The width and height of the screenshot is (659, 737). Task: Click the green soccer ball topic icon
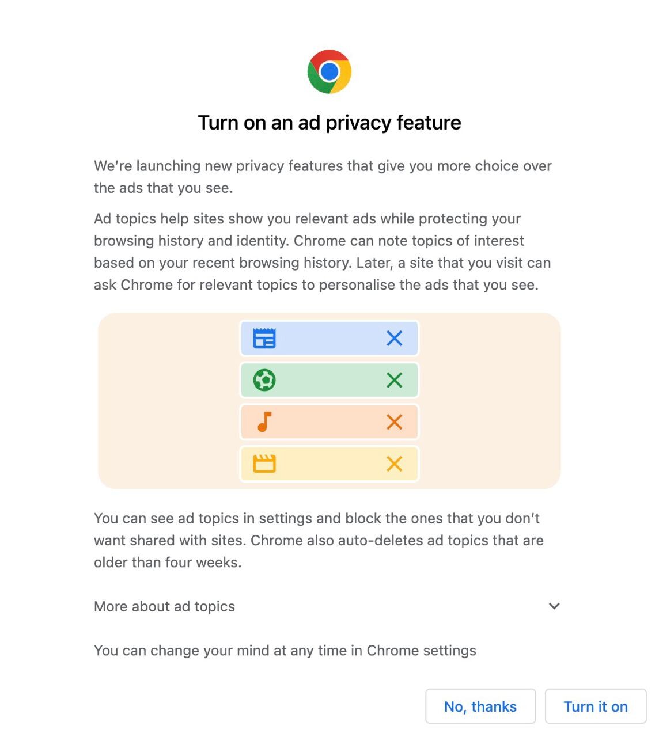coord(264,380)
